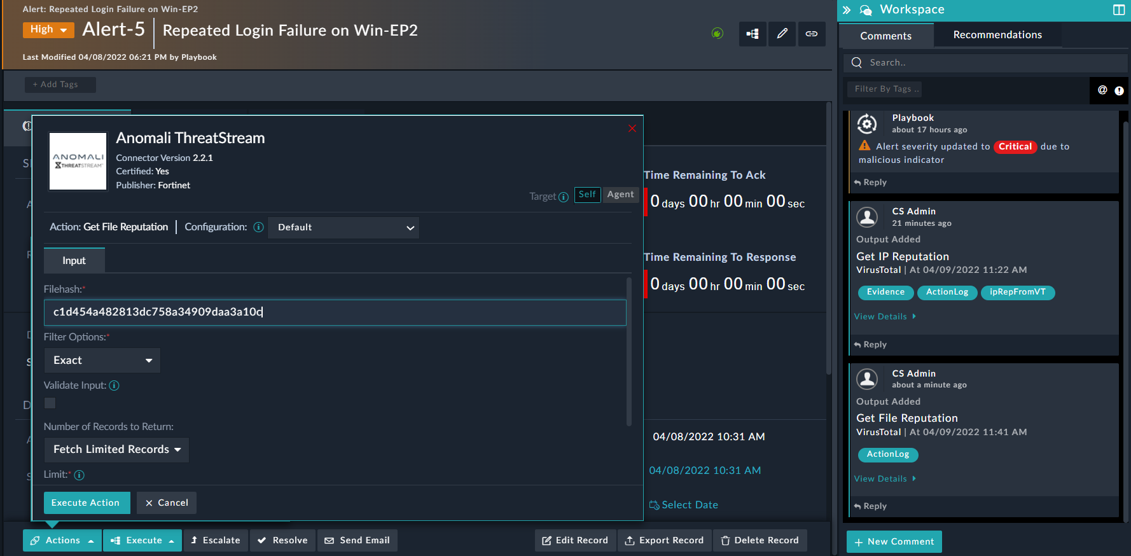Show Limit field info icon
Image resolution: width=1131 pixels, height=556 pixels.
pos(80,475)
